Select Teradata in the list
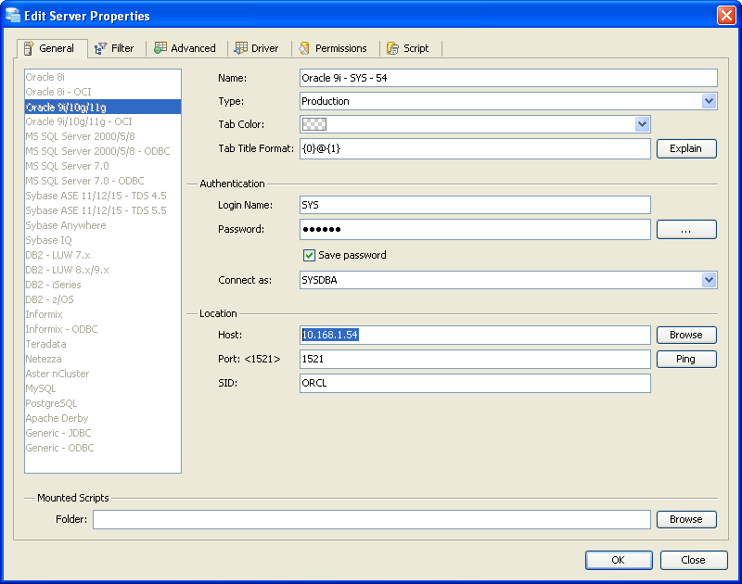The image size is (742, 584). coord(103,344)
